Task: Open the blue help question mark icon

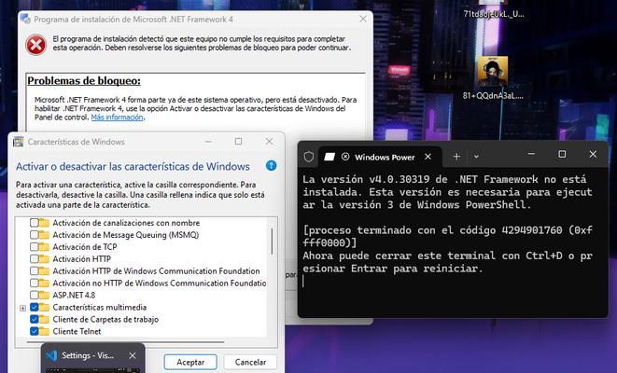Action: pyautogui.click(x=271, y=165)
